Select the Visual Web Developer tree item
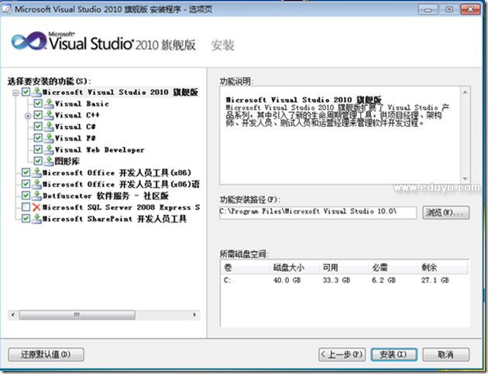Viewport: 488px width, 374px height. coord(99,150)
